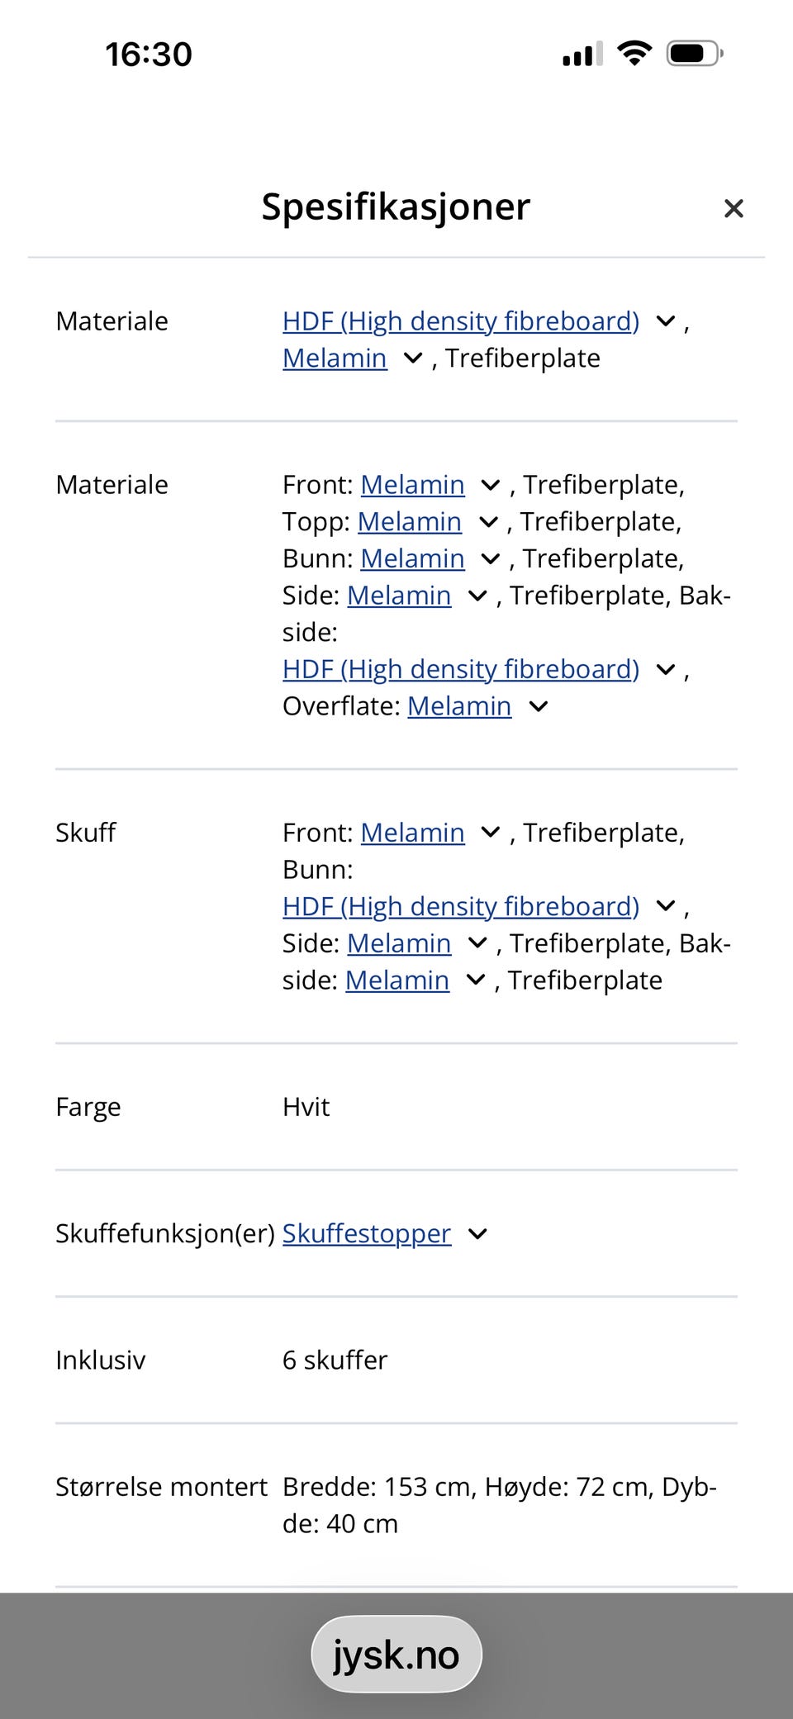The height and width of the screenshot is (1719, 793).
Task: Open the HDF fibreboard link under Materiale
Action: click(460, 321)
